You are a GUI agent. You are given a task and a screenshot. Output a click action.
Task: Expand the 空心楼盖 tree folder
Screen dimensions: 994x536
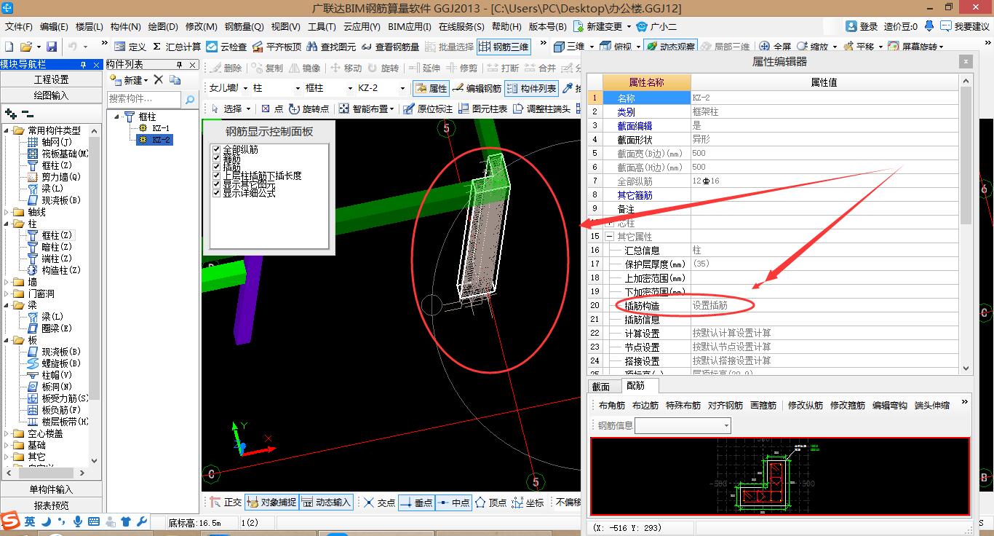(8, 433)
